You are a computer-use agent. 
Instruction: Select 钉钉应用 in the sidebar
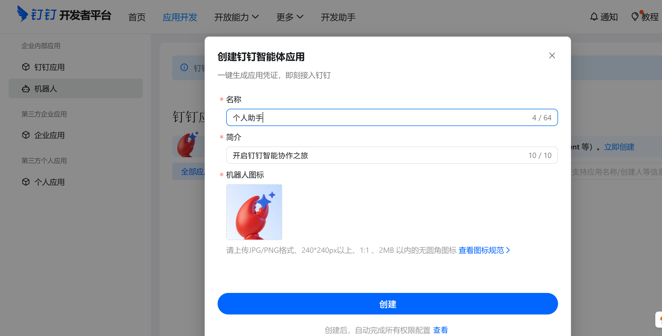pyautogui.click(x=76, y=67)
